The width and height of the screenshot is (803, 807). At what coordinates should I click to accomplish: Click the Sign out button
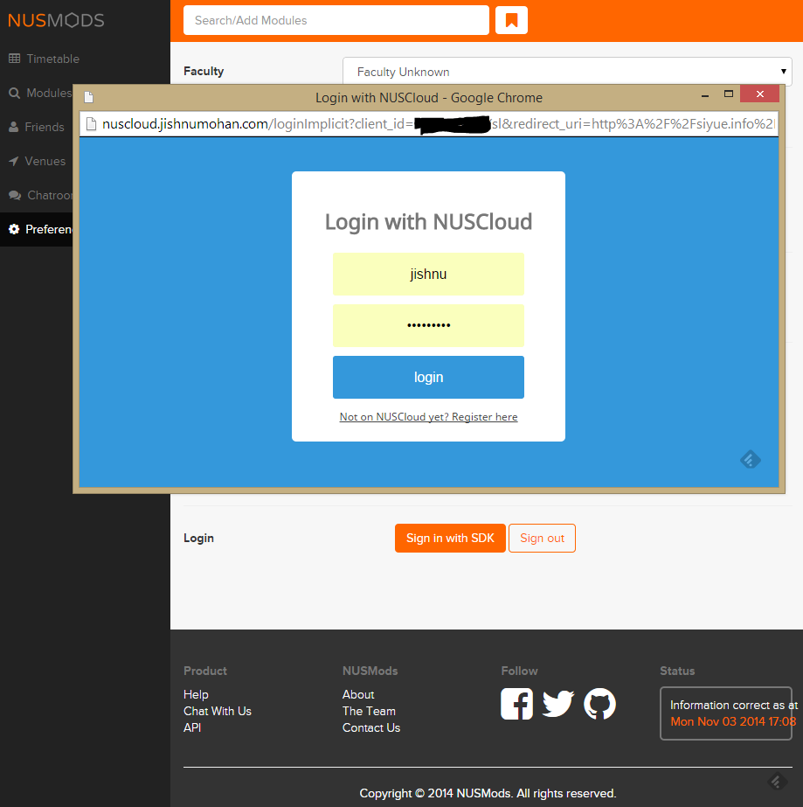pos(543,538)
